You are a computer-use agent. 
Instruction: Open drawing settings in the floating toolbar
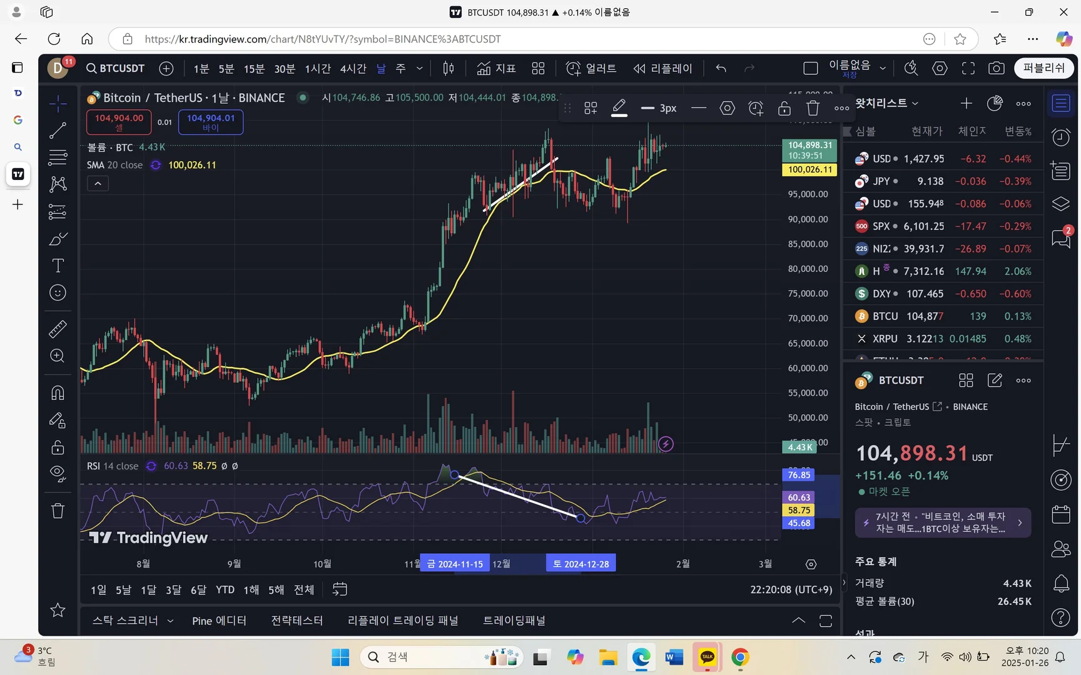[727, 108]
